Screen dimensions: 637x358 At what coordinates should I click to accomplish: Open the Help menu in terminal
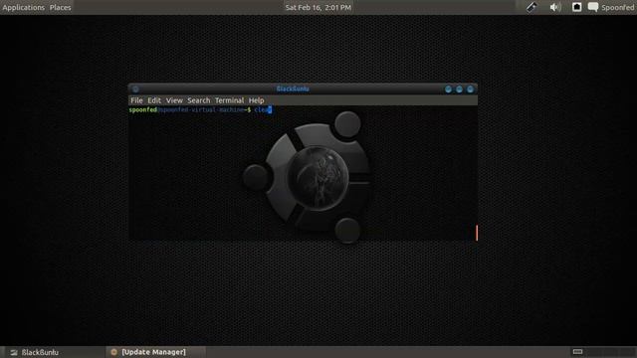point(257,100)
